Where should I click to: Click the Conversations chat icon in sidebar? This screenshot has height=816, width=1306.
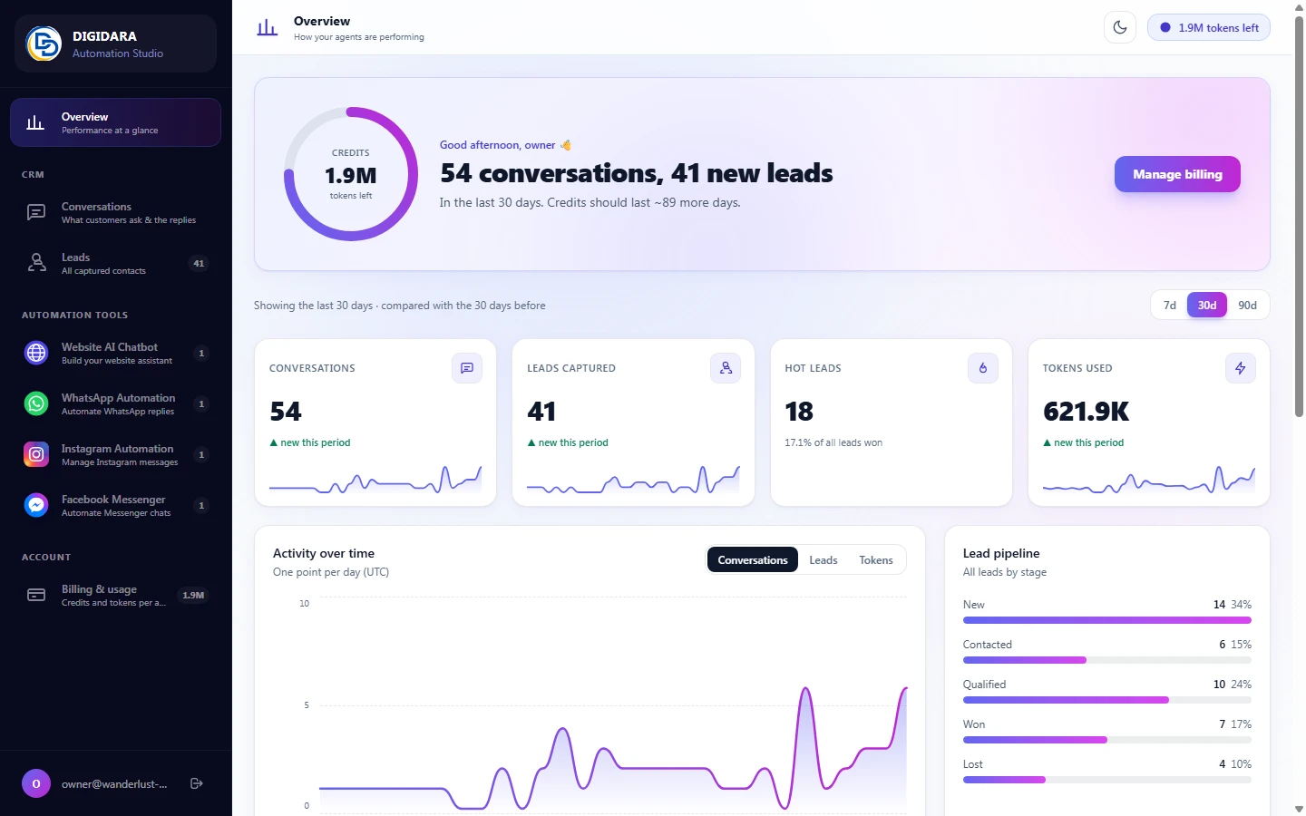[x=36, y=212]
